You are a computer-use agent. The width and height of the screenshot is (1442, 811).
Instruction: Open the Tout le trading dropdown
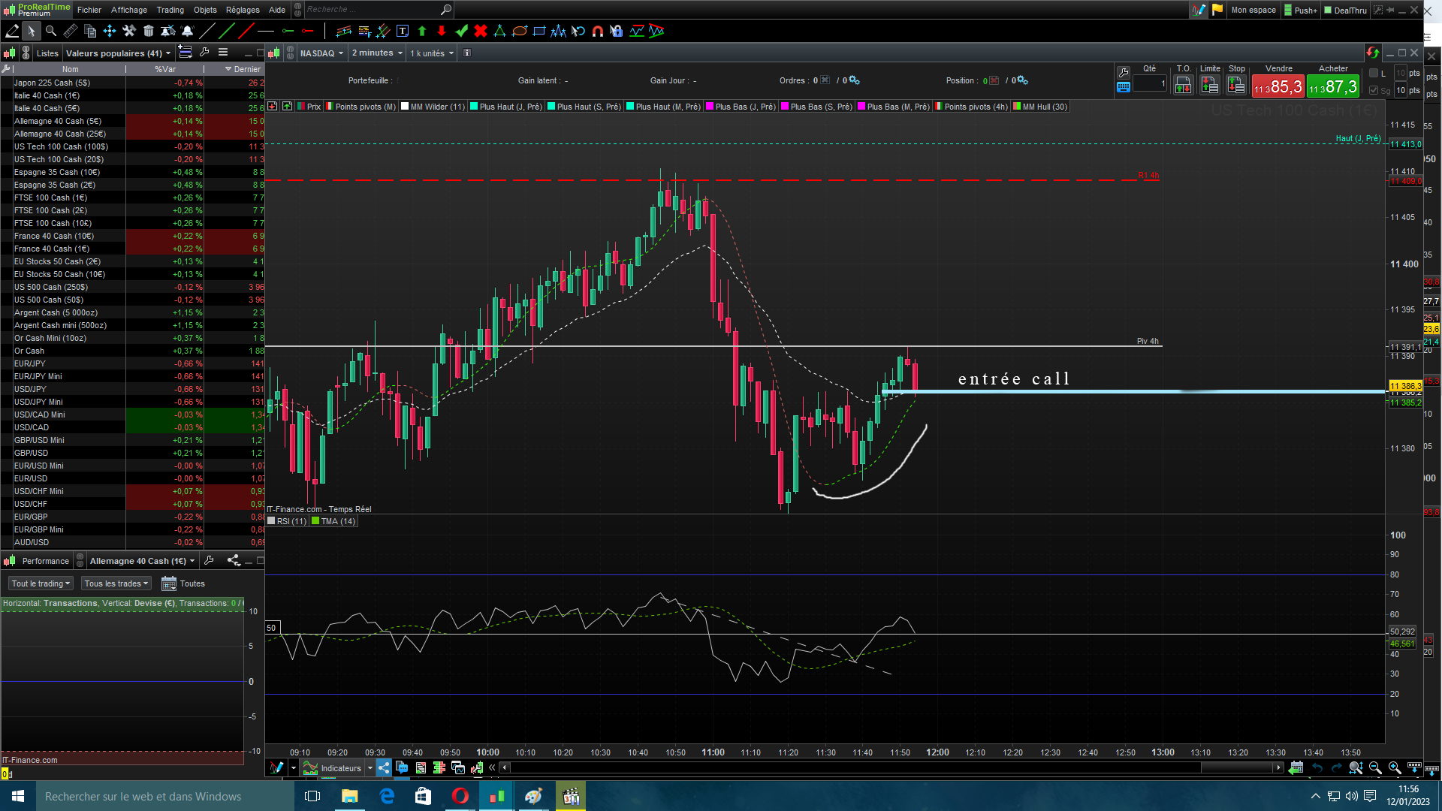(x=41, y=583)
